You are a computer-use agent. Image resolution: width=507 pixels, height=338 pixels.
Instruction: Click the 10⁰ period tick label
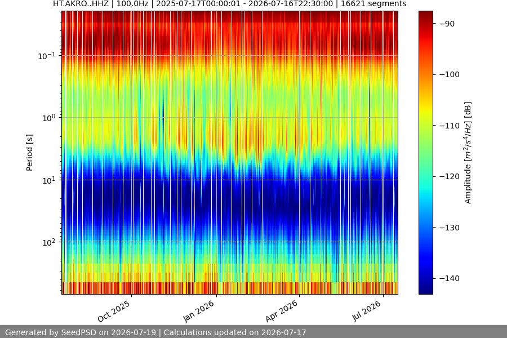coord(49,118)
